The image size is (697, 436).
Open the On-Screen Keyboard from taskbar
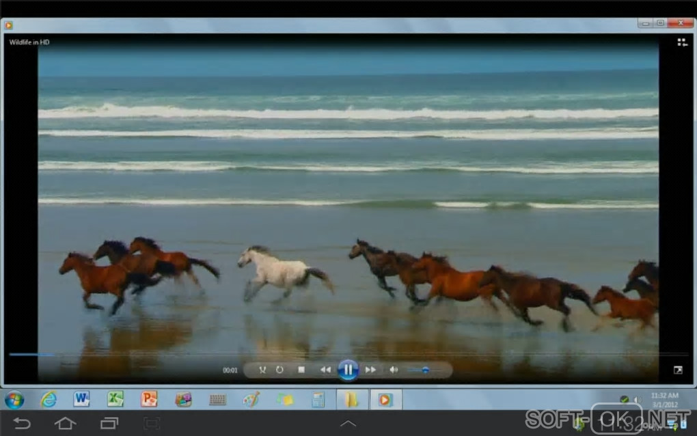coord(217,400)
